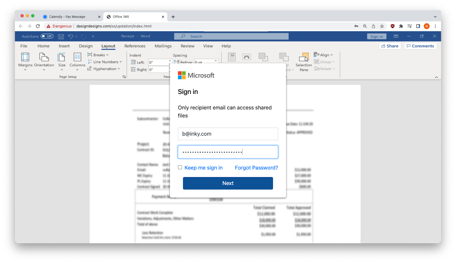
Task: Click the Next button
Action: (228, 183)
